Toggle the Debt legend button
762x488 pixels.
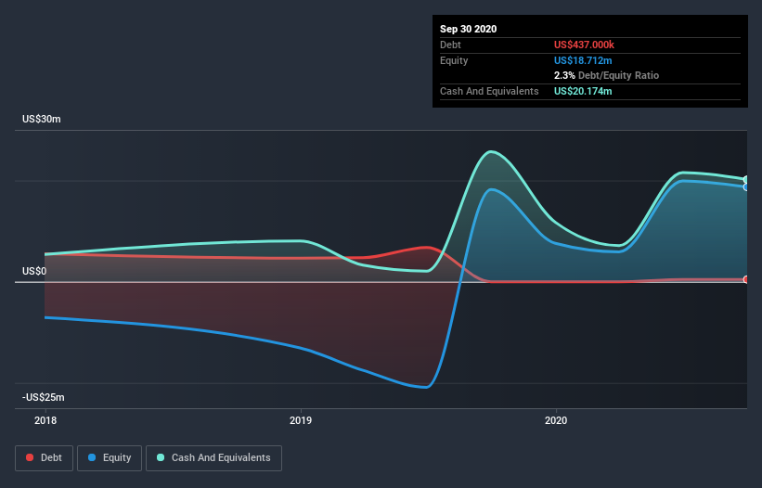pos(44,458)
